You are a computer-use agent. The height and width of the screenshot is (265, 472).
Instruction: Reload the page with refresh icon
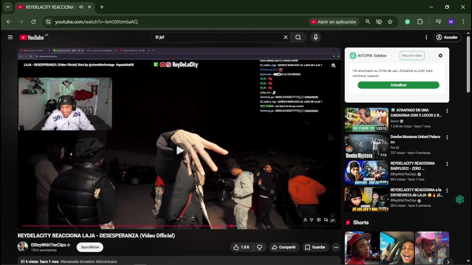(33, 22)
